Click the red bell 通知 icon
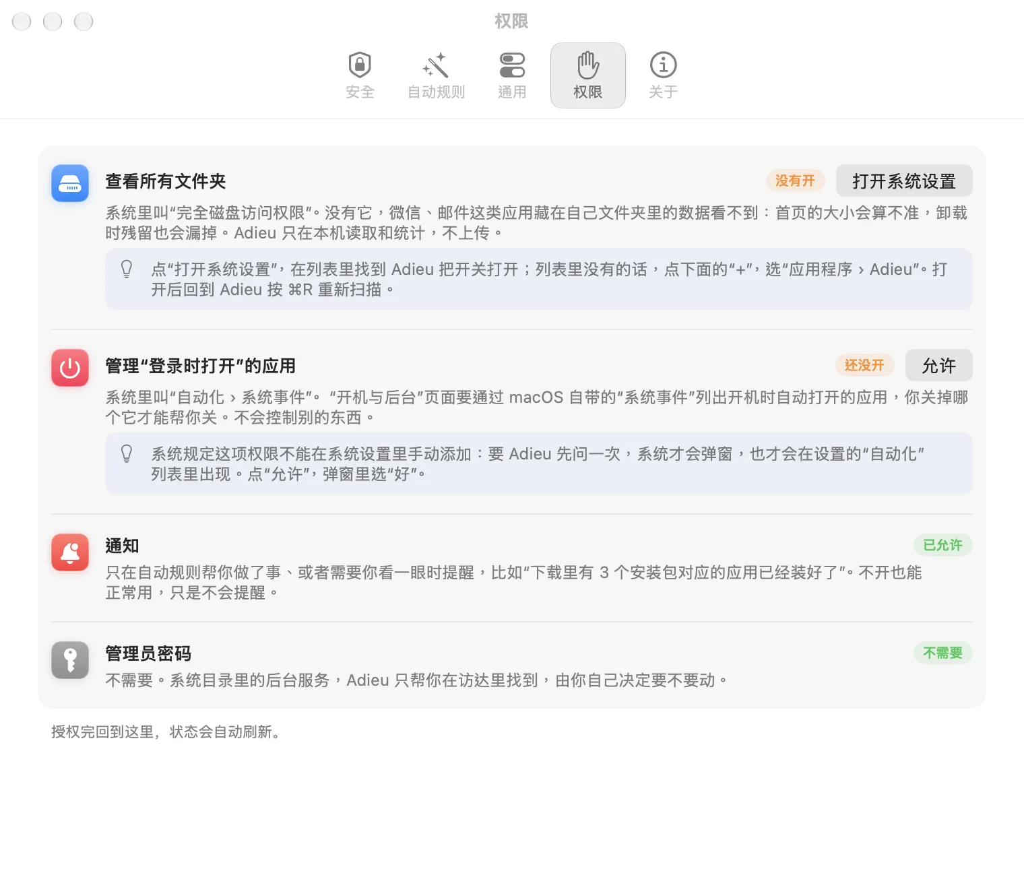Image resolution: width=1024 pixels, height=873 pixels. coord(70,552)
